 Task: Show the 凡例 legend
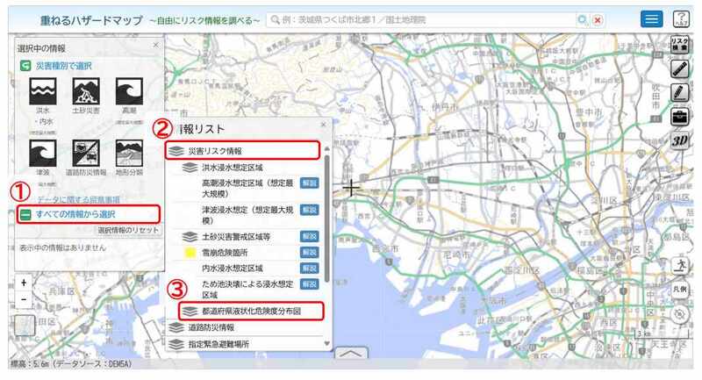pos(679,290)
